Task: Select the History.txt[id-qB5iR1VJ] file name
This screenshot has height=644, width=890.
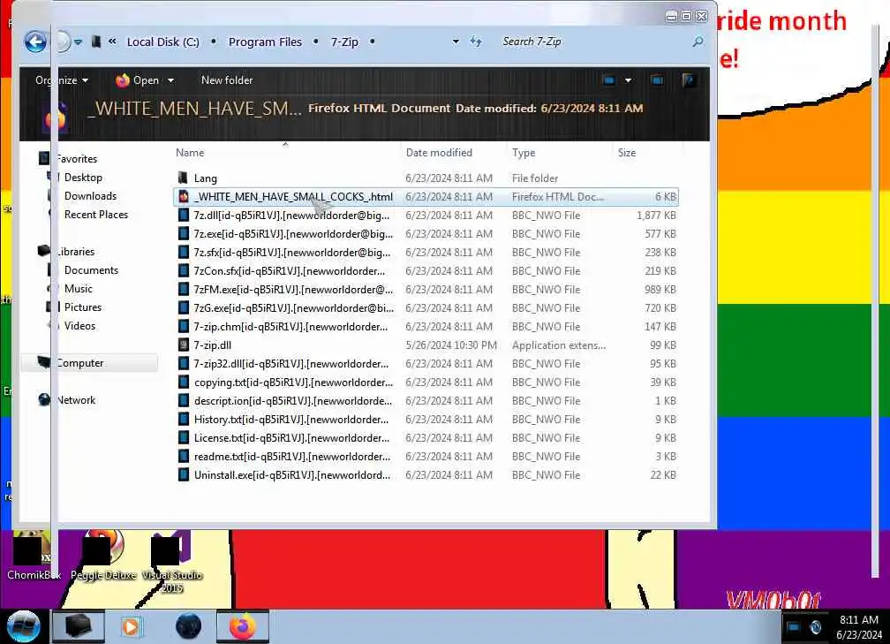Action: (291, 419)
